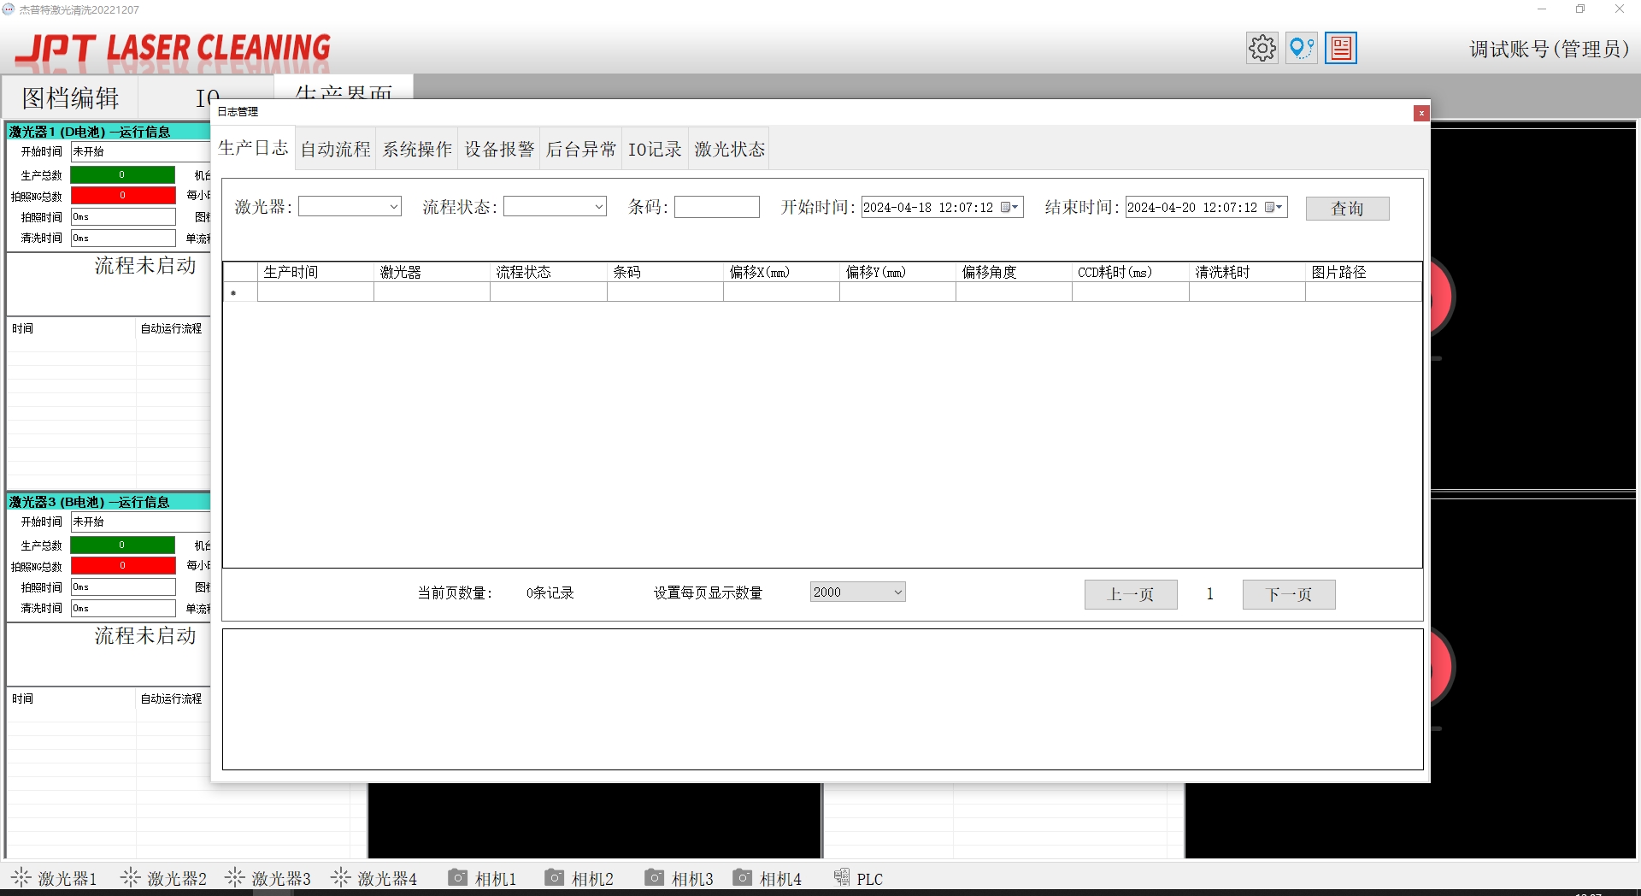Click the 激光器 column header
This screenshot has height=896, width=1641.
[432, 272]
